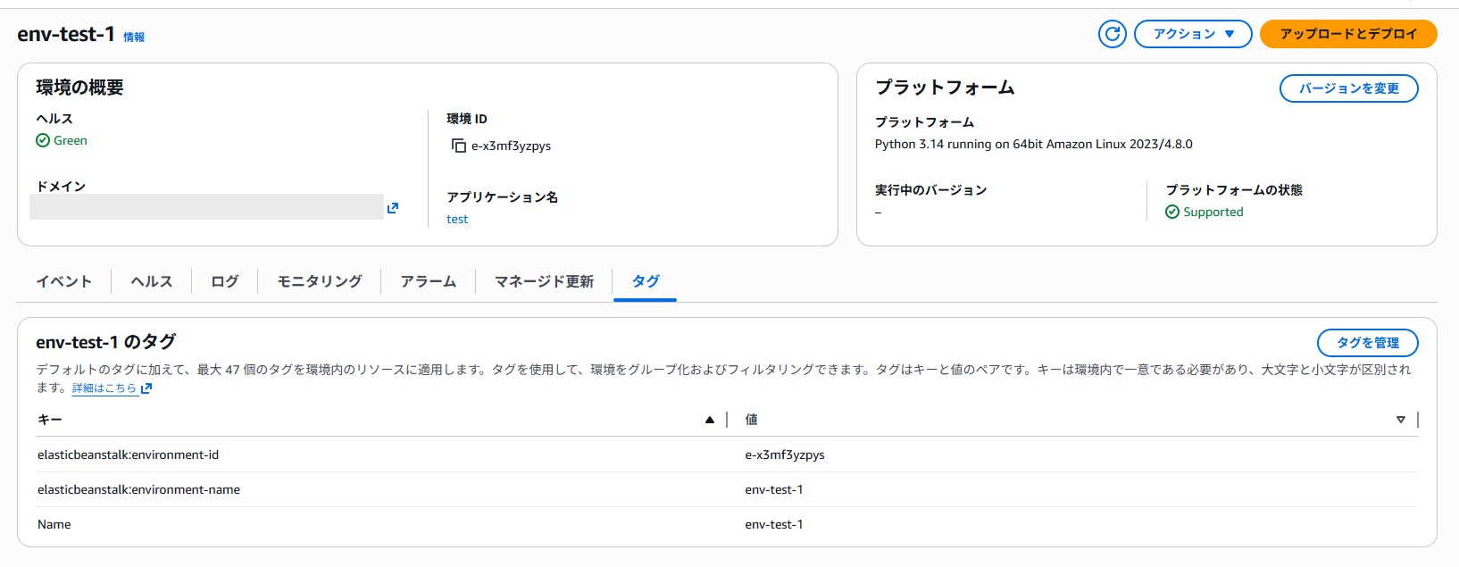Image resolution: width=1459 pixels, height=567 pixels.
Task: Click the 環境の概要 section heading
Action: click(79, 88)
